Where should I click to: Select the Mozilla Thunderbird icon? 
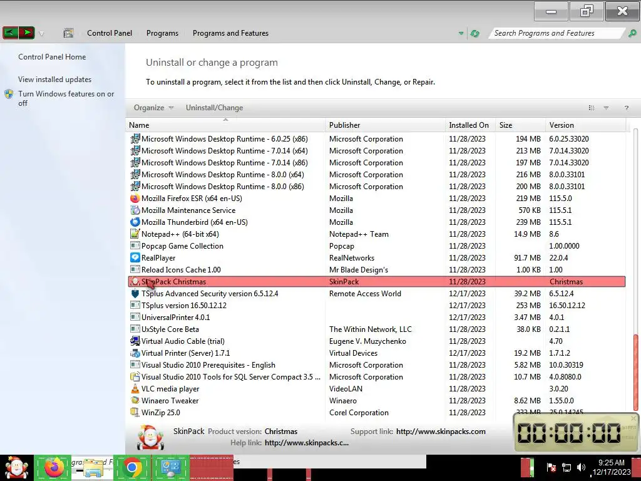(135, 222)
